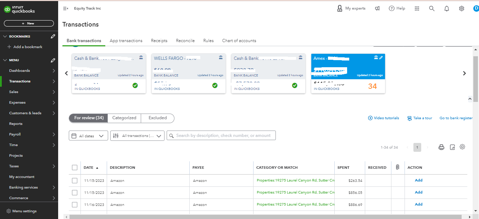
Task: Select the Categorized tab
Action: click(124, 118)
